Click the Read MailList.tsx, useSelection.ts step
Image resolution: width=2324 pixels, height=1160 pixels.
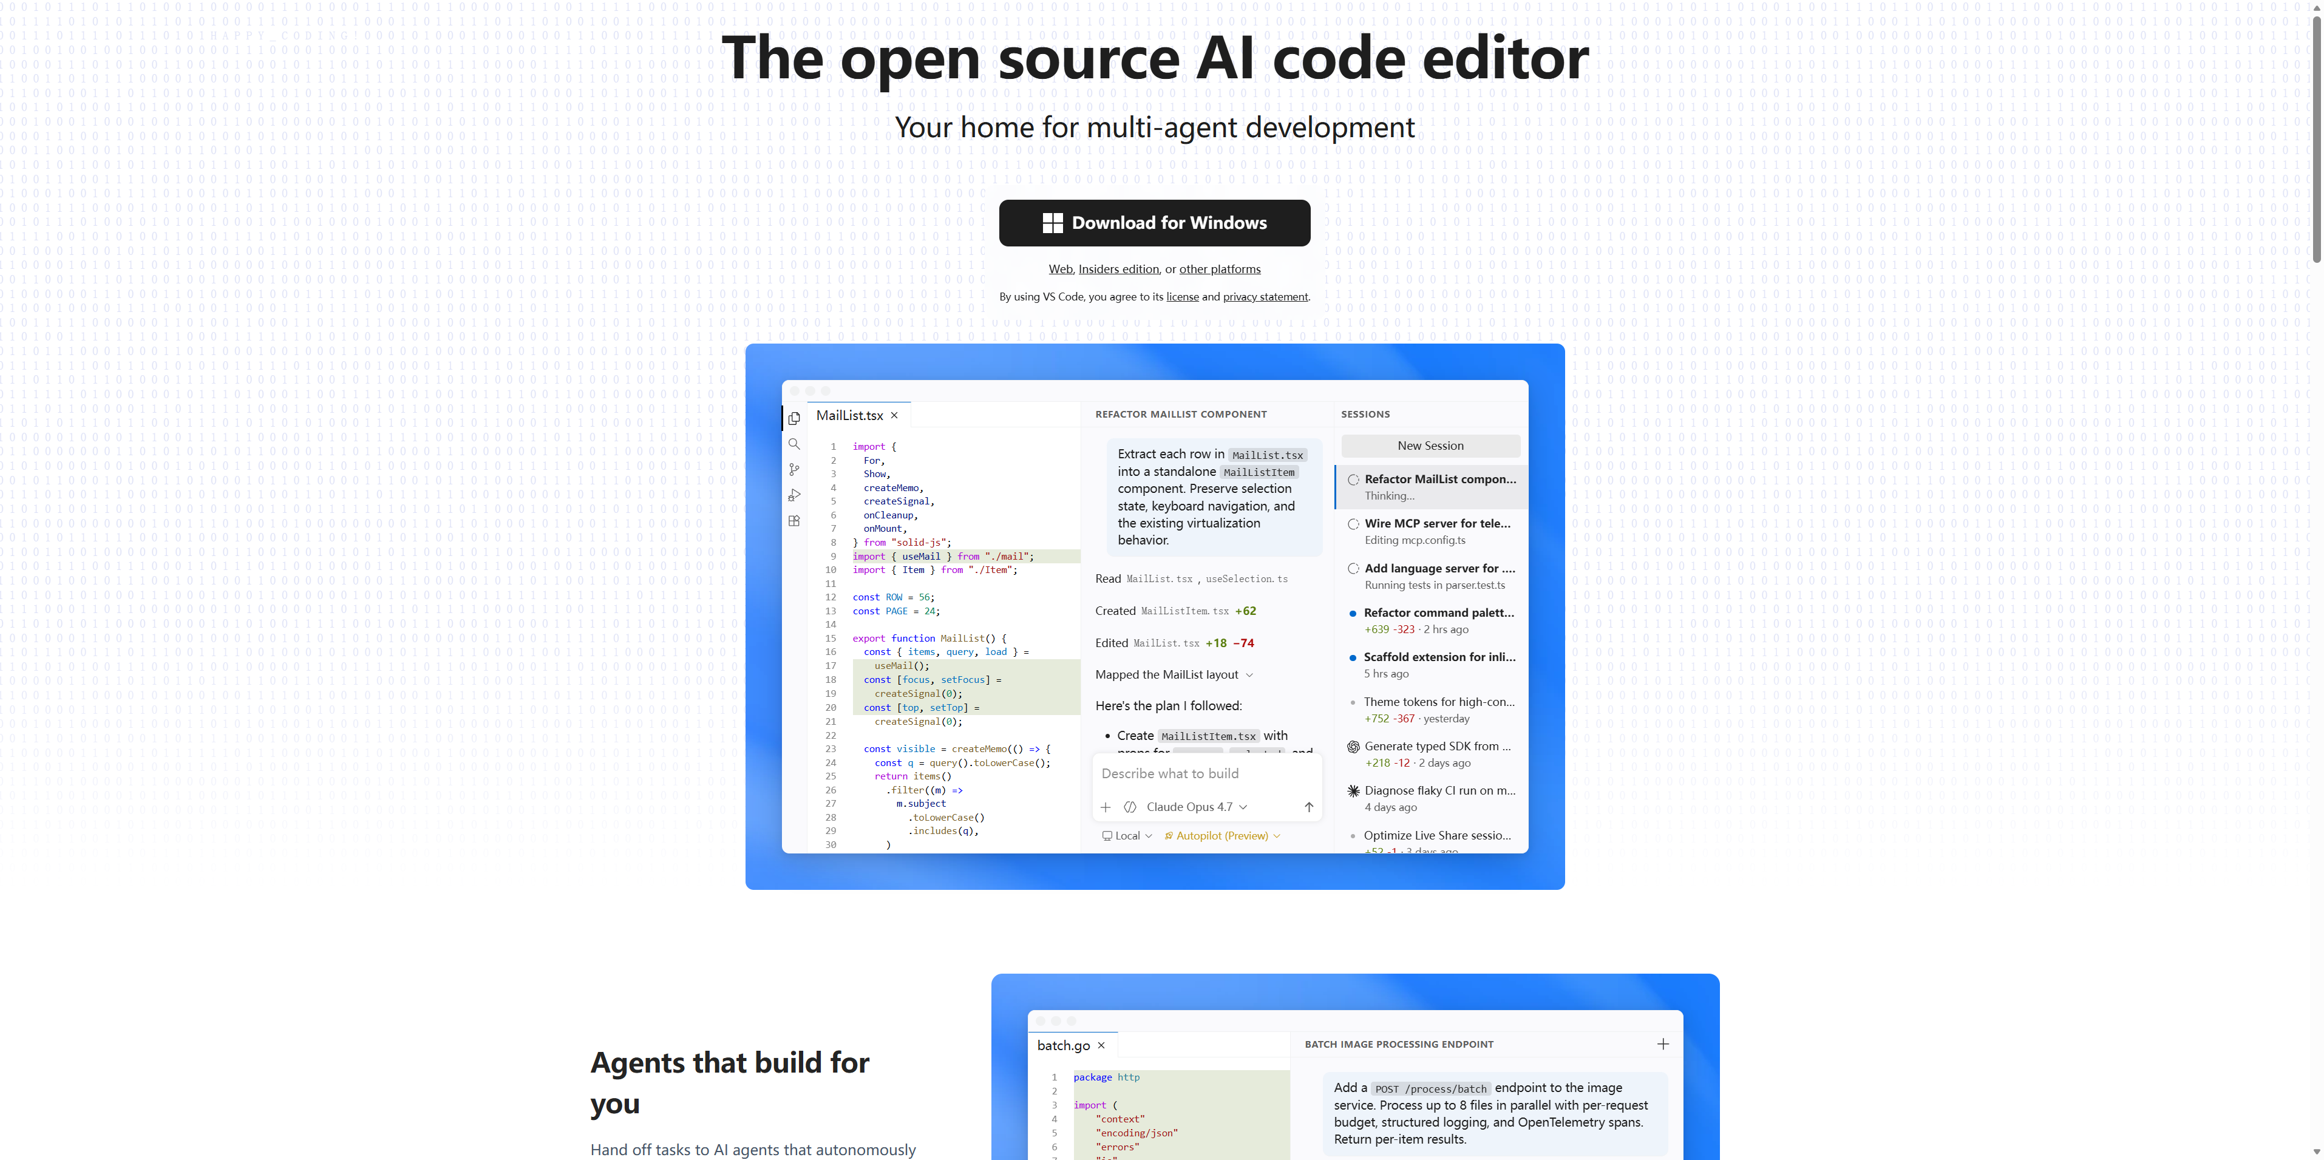click(1191, 579)
